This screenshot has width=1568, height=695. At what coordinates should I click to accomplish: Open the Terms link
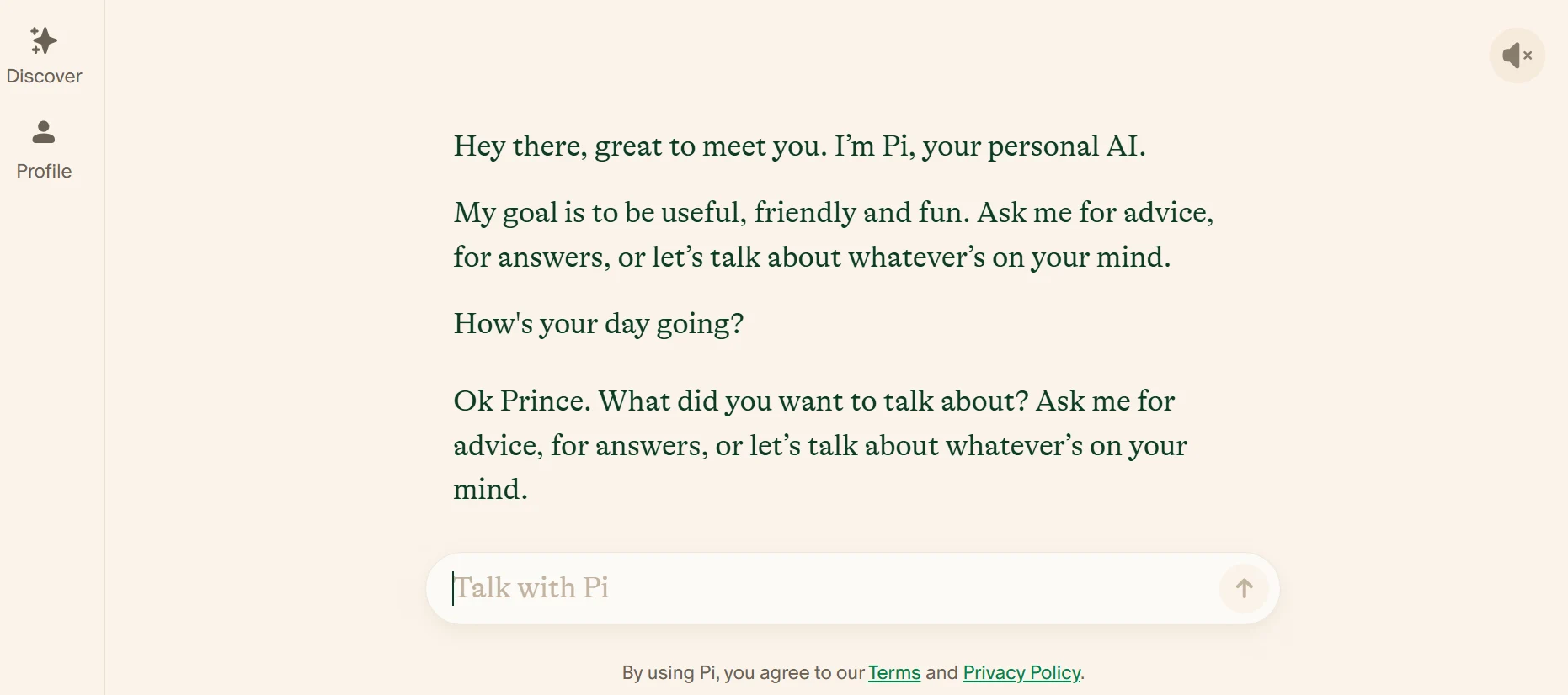click(x=893, y=673)
